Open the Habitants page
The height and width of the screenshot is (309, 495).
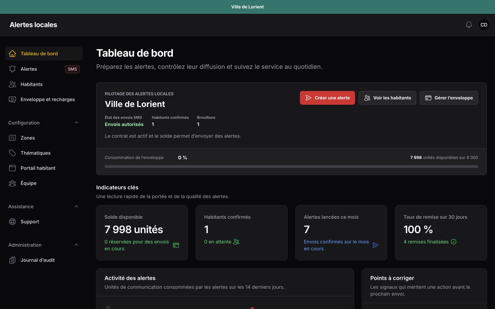click(44, 84)
